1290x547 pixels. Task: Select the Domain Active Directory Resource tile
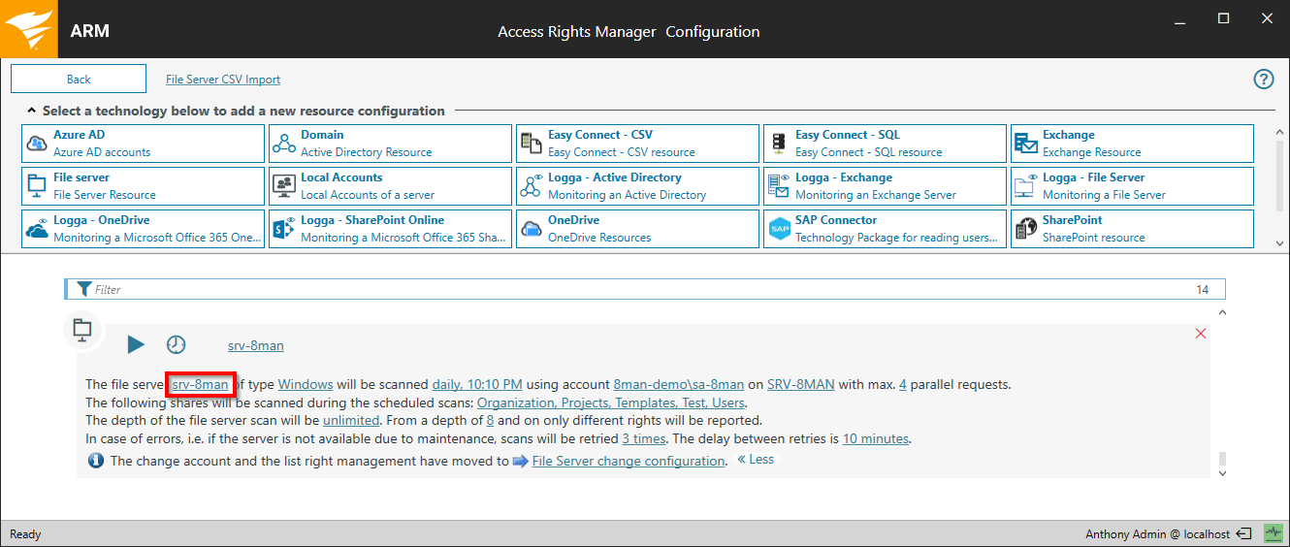tap(390, 144)
